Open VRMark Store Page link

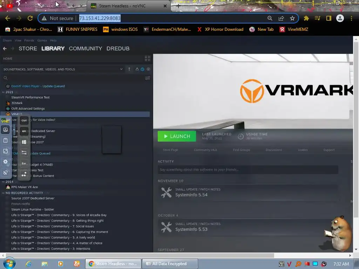tap(170, 150)
